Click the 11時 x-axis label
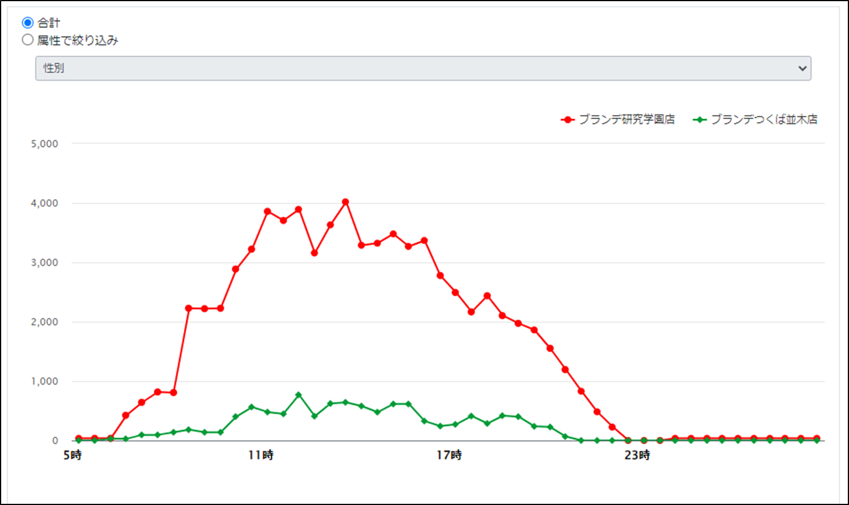 (x=260, y=455)
